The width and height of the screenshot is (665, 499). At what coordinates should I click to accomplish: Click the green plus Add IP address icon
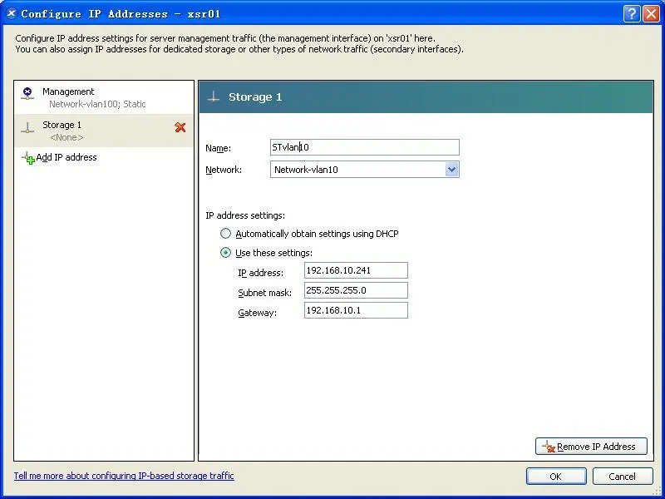28,158
